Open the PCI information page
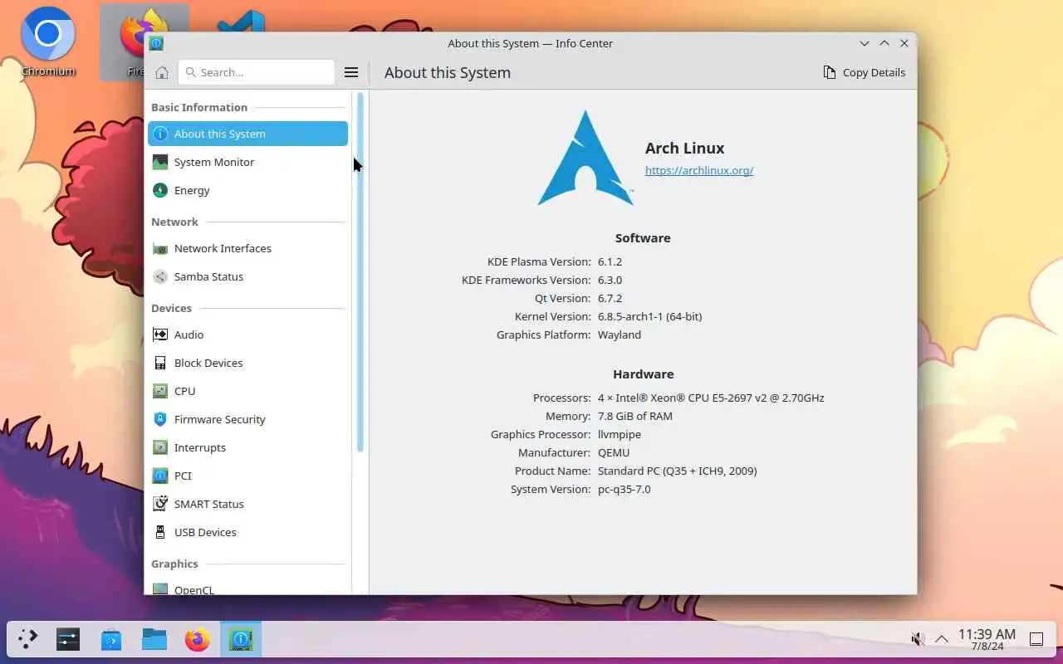1063x664 pixels. point(247,476)
